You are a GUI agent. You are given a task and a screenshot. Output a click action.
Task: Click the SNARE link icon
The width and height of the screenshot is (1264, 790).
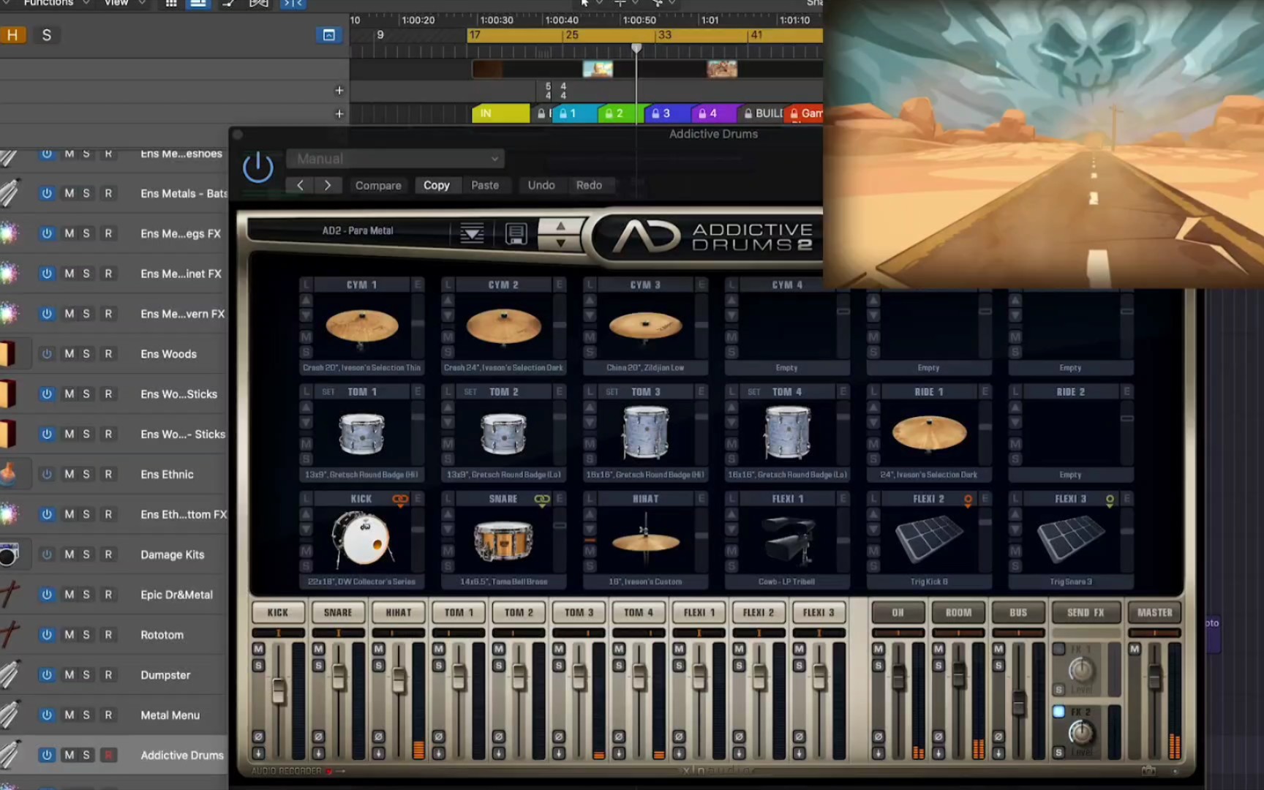point(542,500)
